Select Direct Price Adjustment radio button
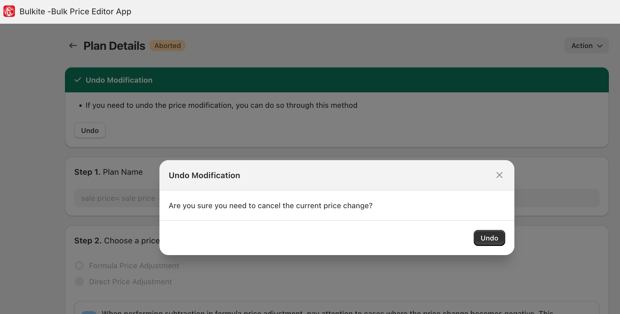 pyautogui.click(x=79, y=281)
